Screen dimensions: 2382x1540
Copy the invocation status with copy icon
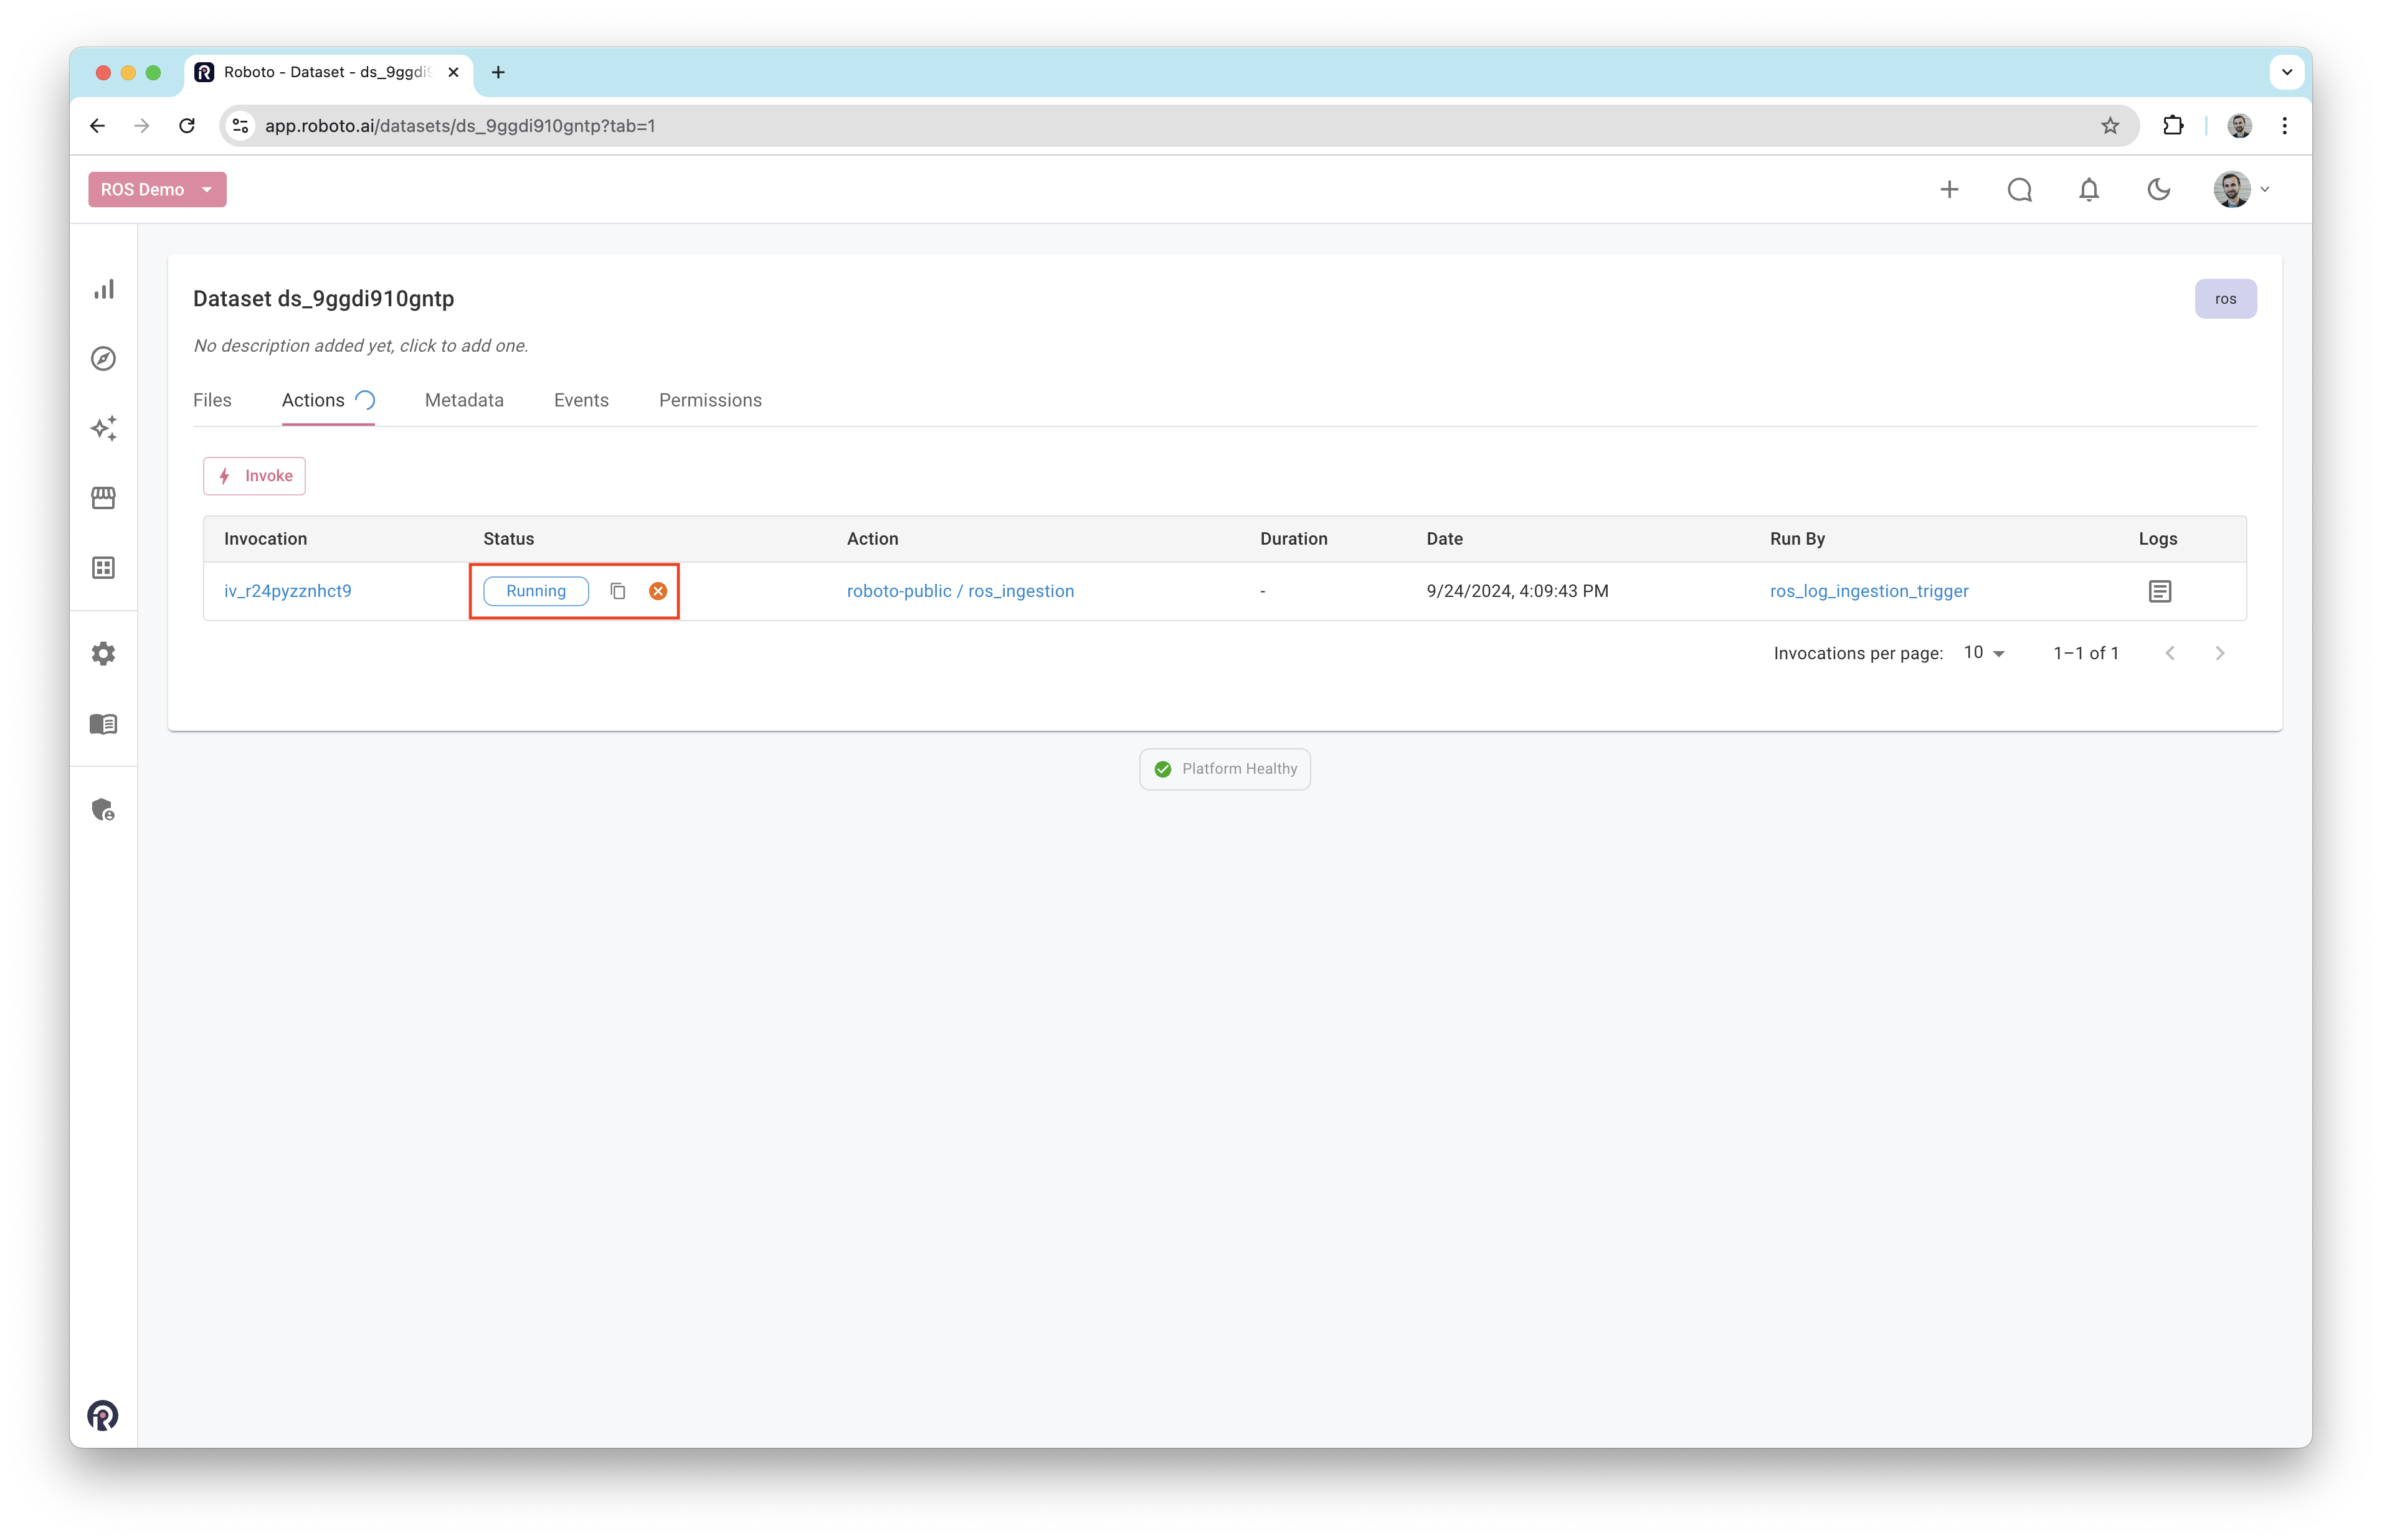(x=617, y=591)
